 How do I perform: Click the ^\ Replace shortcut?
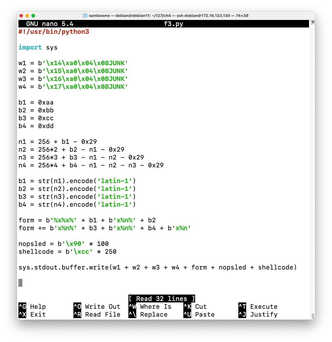click(x=148, y=314)
